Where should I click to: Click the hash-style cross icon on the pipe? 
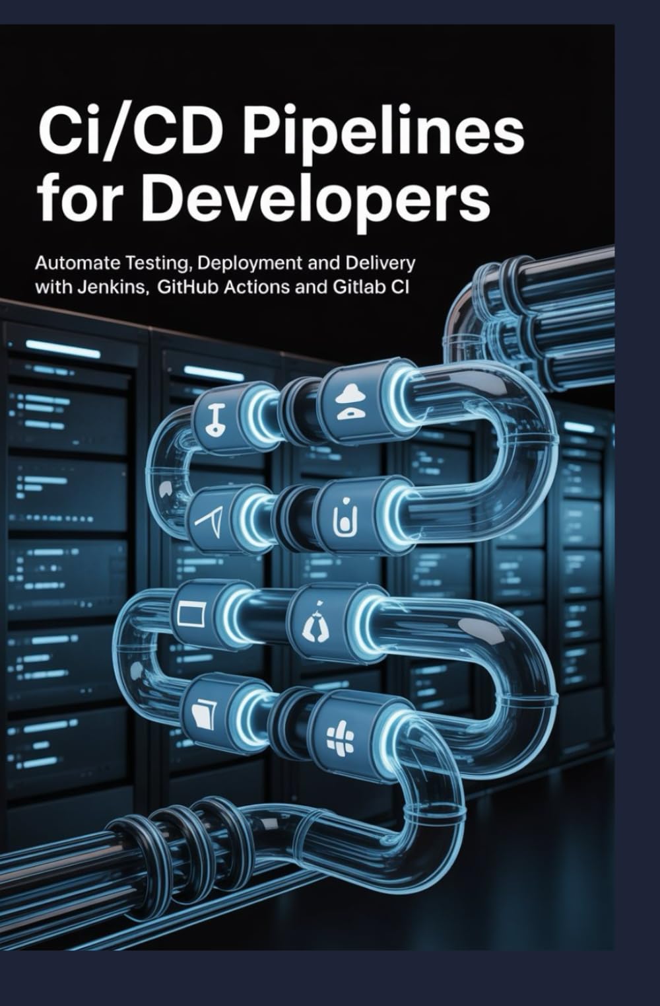point(341,738)
